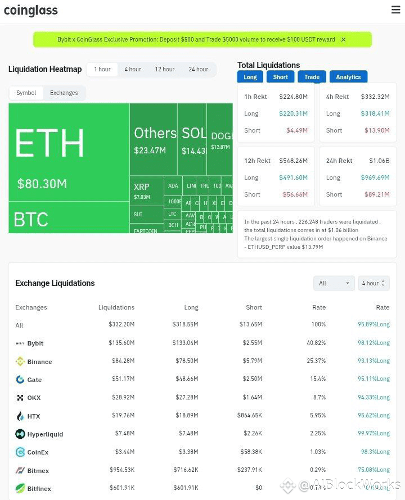Click the Analytics button
The image size is (405, 500).
[348, 77]
